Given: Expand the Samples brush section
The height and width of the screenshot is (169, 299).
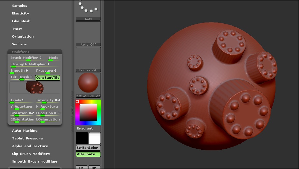Looking at the screenshot, I should coord(20,6).
